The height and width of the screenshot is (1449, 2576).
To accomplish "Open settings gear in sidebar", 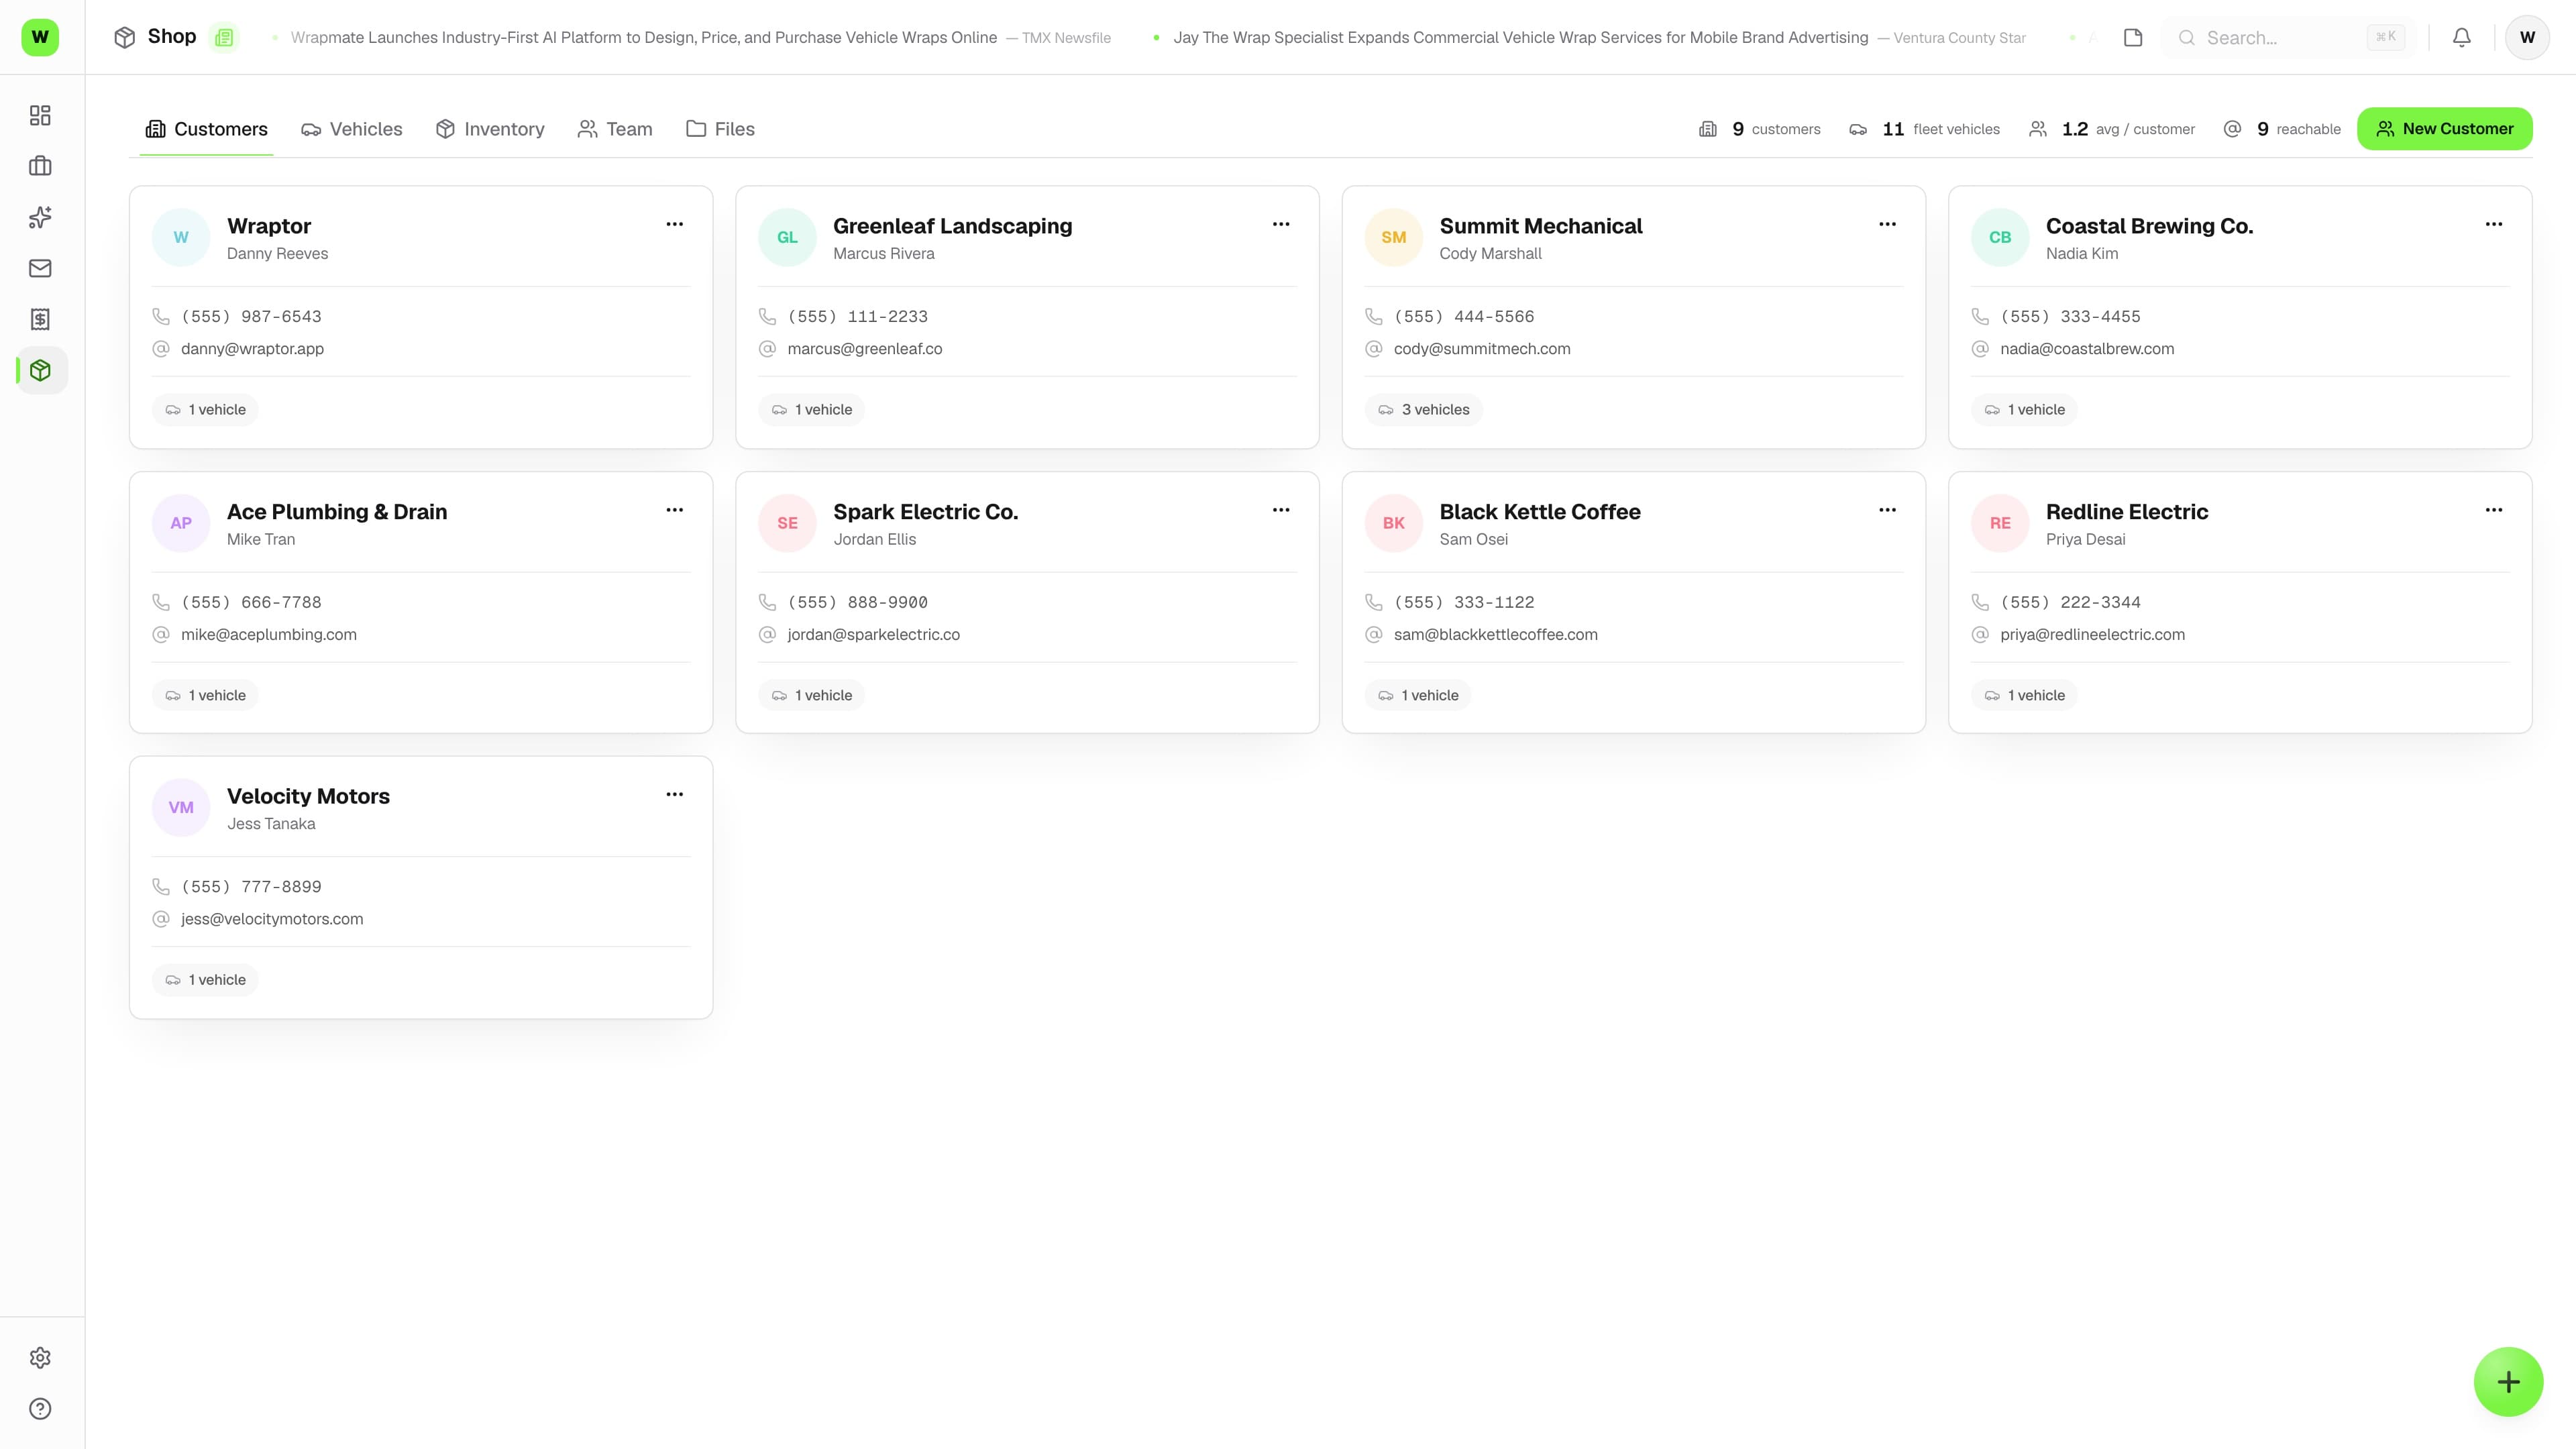I will [x=40, y=1358].
